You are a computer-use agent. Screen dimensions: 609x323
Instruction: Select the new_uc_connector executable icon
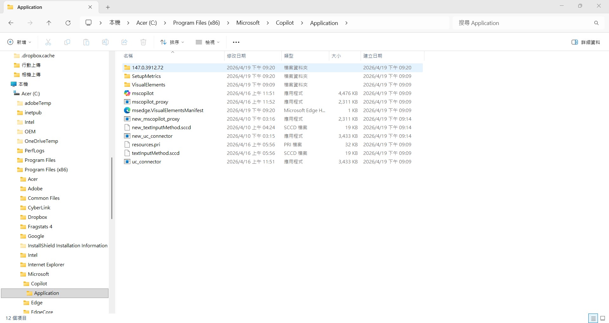tap(127, 136)
